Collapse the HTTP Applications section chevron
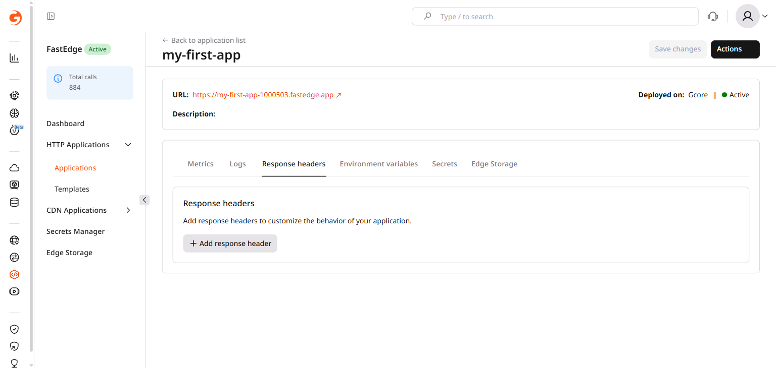776x368 pixels. point(128,145)
